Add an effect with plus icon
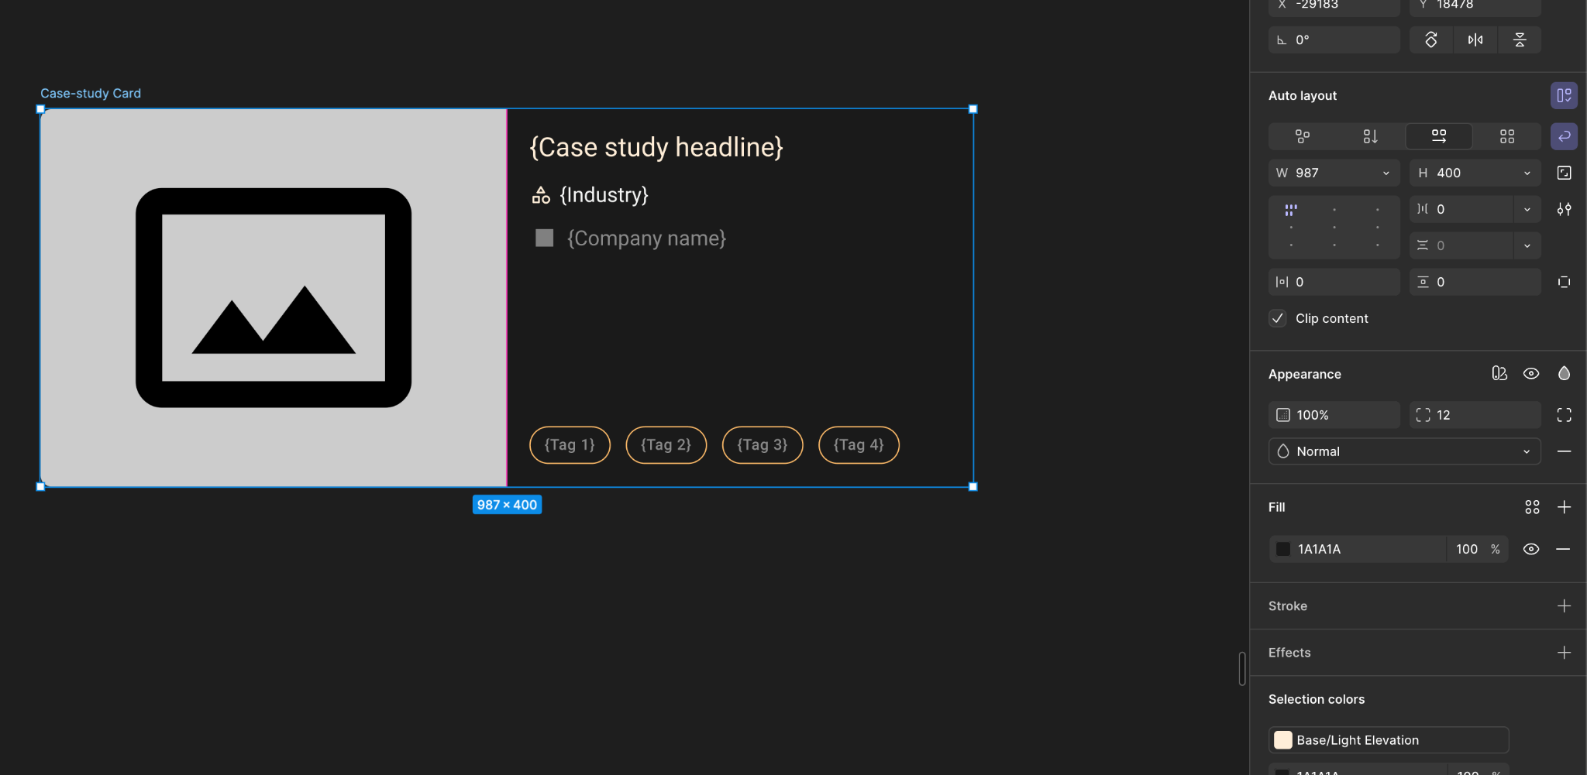1587x775 pixels. [x=1564, y=653]
